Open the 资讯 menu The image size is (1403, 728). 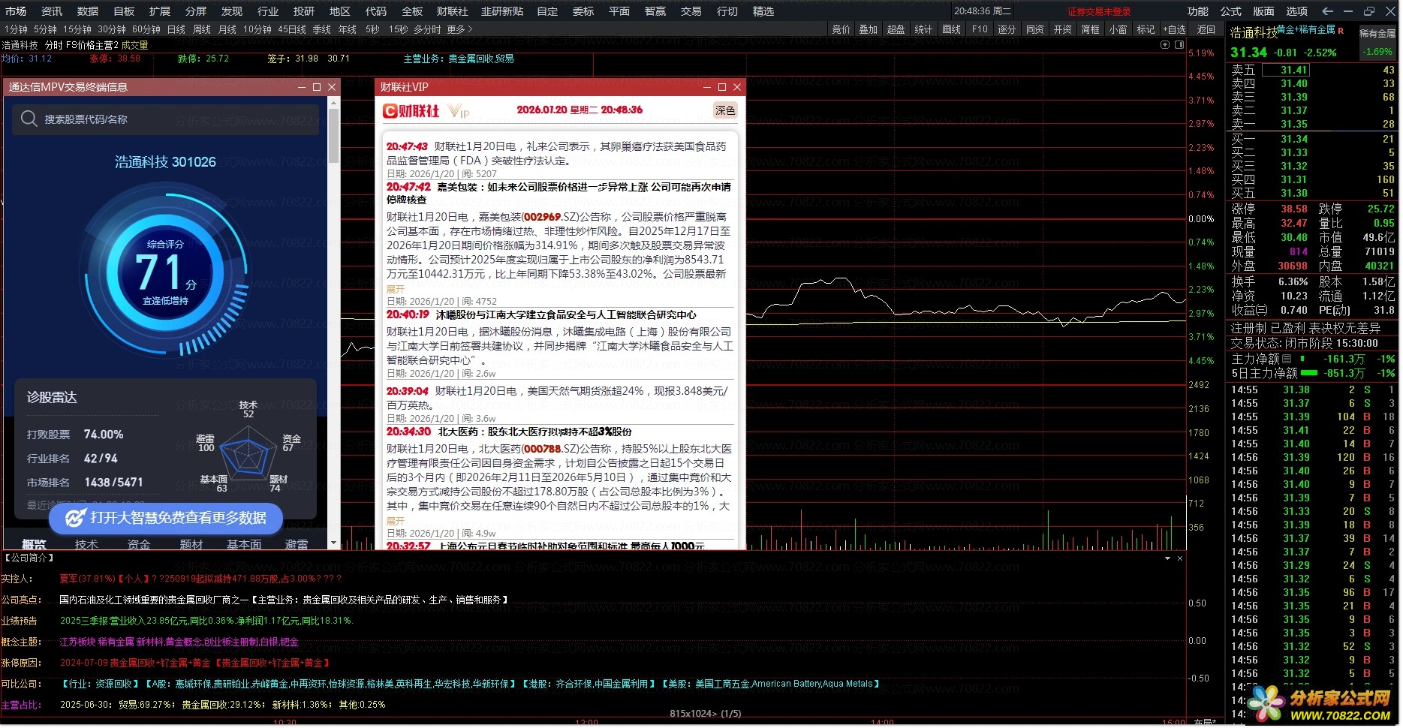pyautogui.click(x=52, y=11)
